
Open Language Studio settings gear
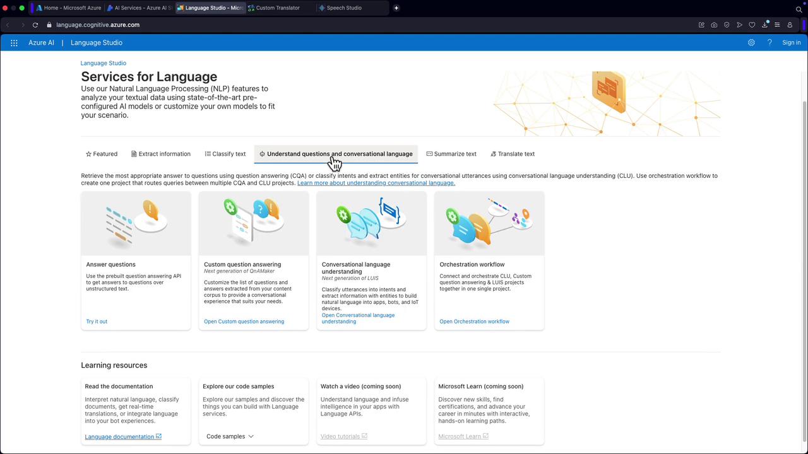click(x=751, y=43)
